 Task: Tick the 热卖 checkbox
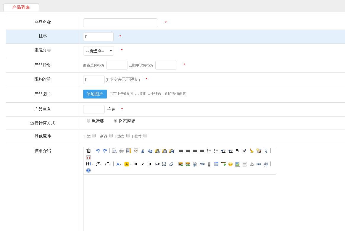click(128, 135)
